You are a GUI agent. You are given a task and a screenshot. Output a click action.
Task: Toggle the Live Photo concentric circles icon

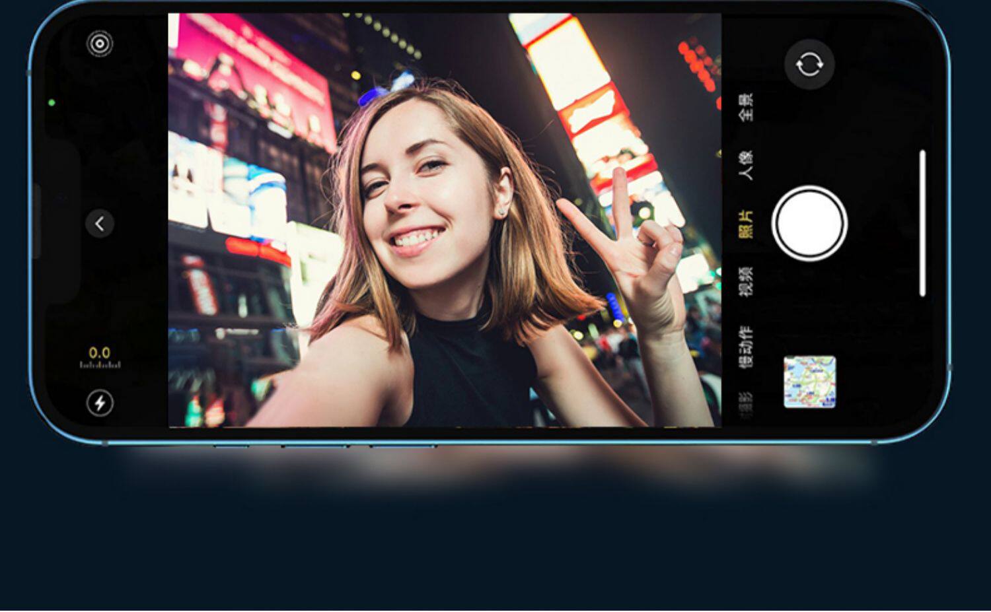click(100, 44)
